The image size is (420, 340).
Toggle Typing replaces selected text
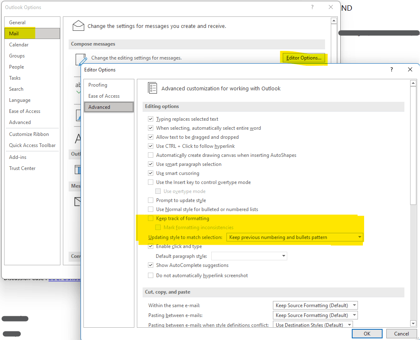(x=151, y=119)
